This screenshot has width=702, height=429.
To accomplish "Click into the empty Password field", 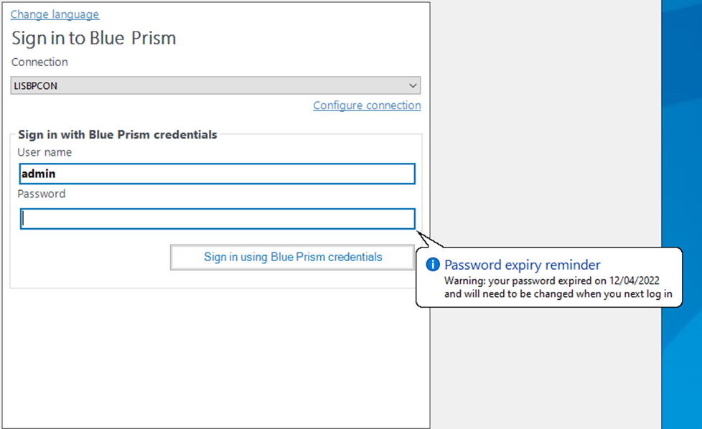I will (x=217, y=218).
